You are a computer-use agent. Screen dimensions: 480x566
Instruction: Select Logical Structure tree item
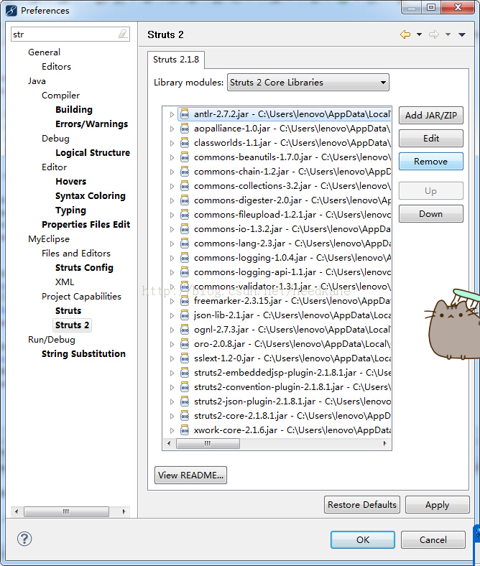point(93,153)
